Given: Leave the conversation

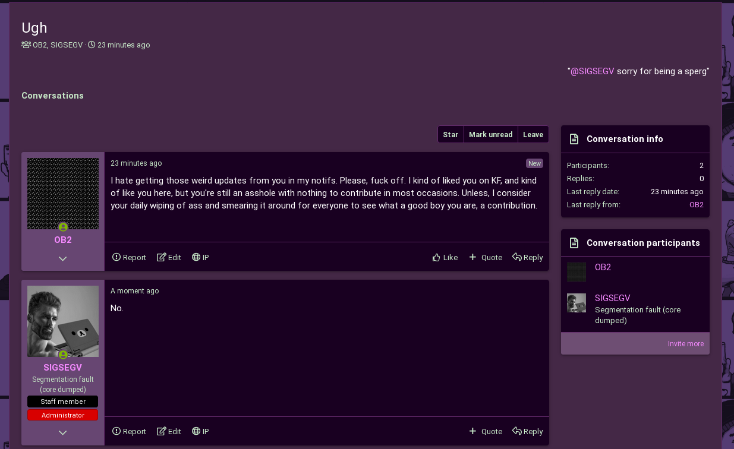Looking at the screenshot, I should (x=533, y=135).
